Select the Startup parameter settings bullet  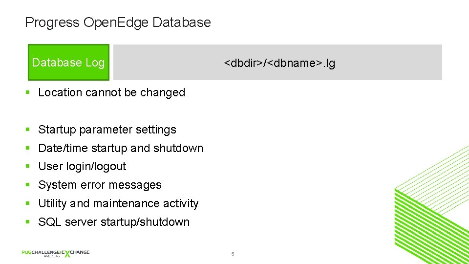[107, 130]
